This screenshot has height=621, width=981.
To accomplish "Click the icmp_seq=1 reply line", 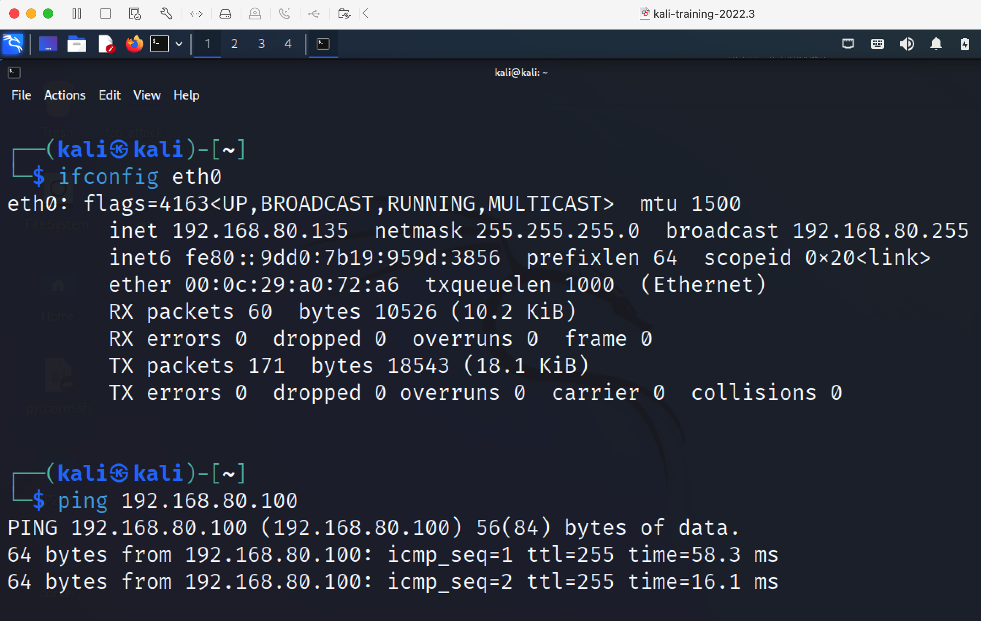I will point(393,555).
